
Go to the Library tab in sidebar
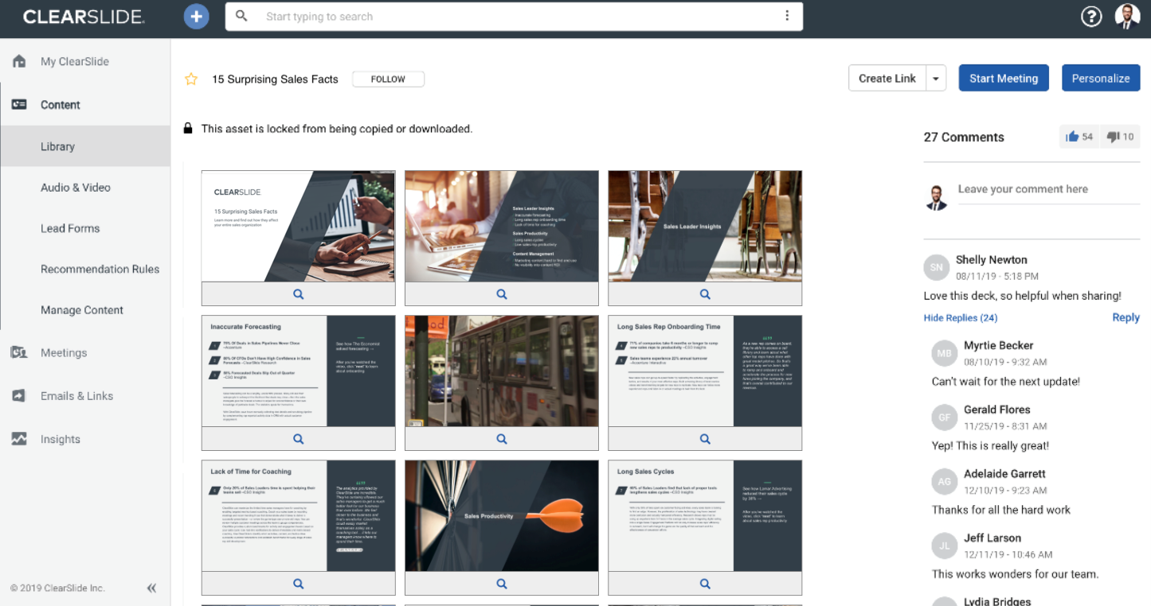tap(57, 146)
